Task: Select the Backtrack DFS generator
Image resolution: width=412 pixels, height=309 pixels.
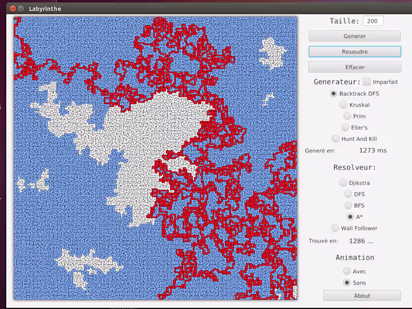Action: 334,93
